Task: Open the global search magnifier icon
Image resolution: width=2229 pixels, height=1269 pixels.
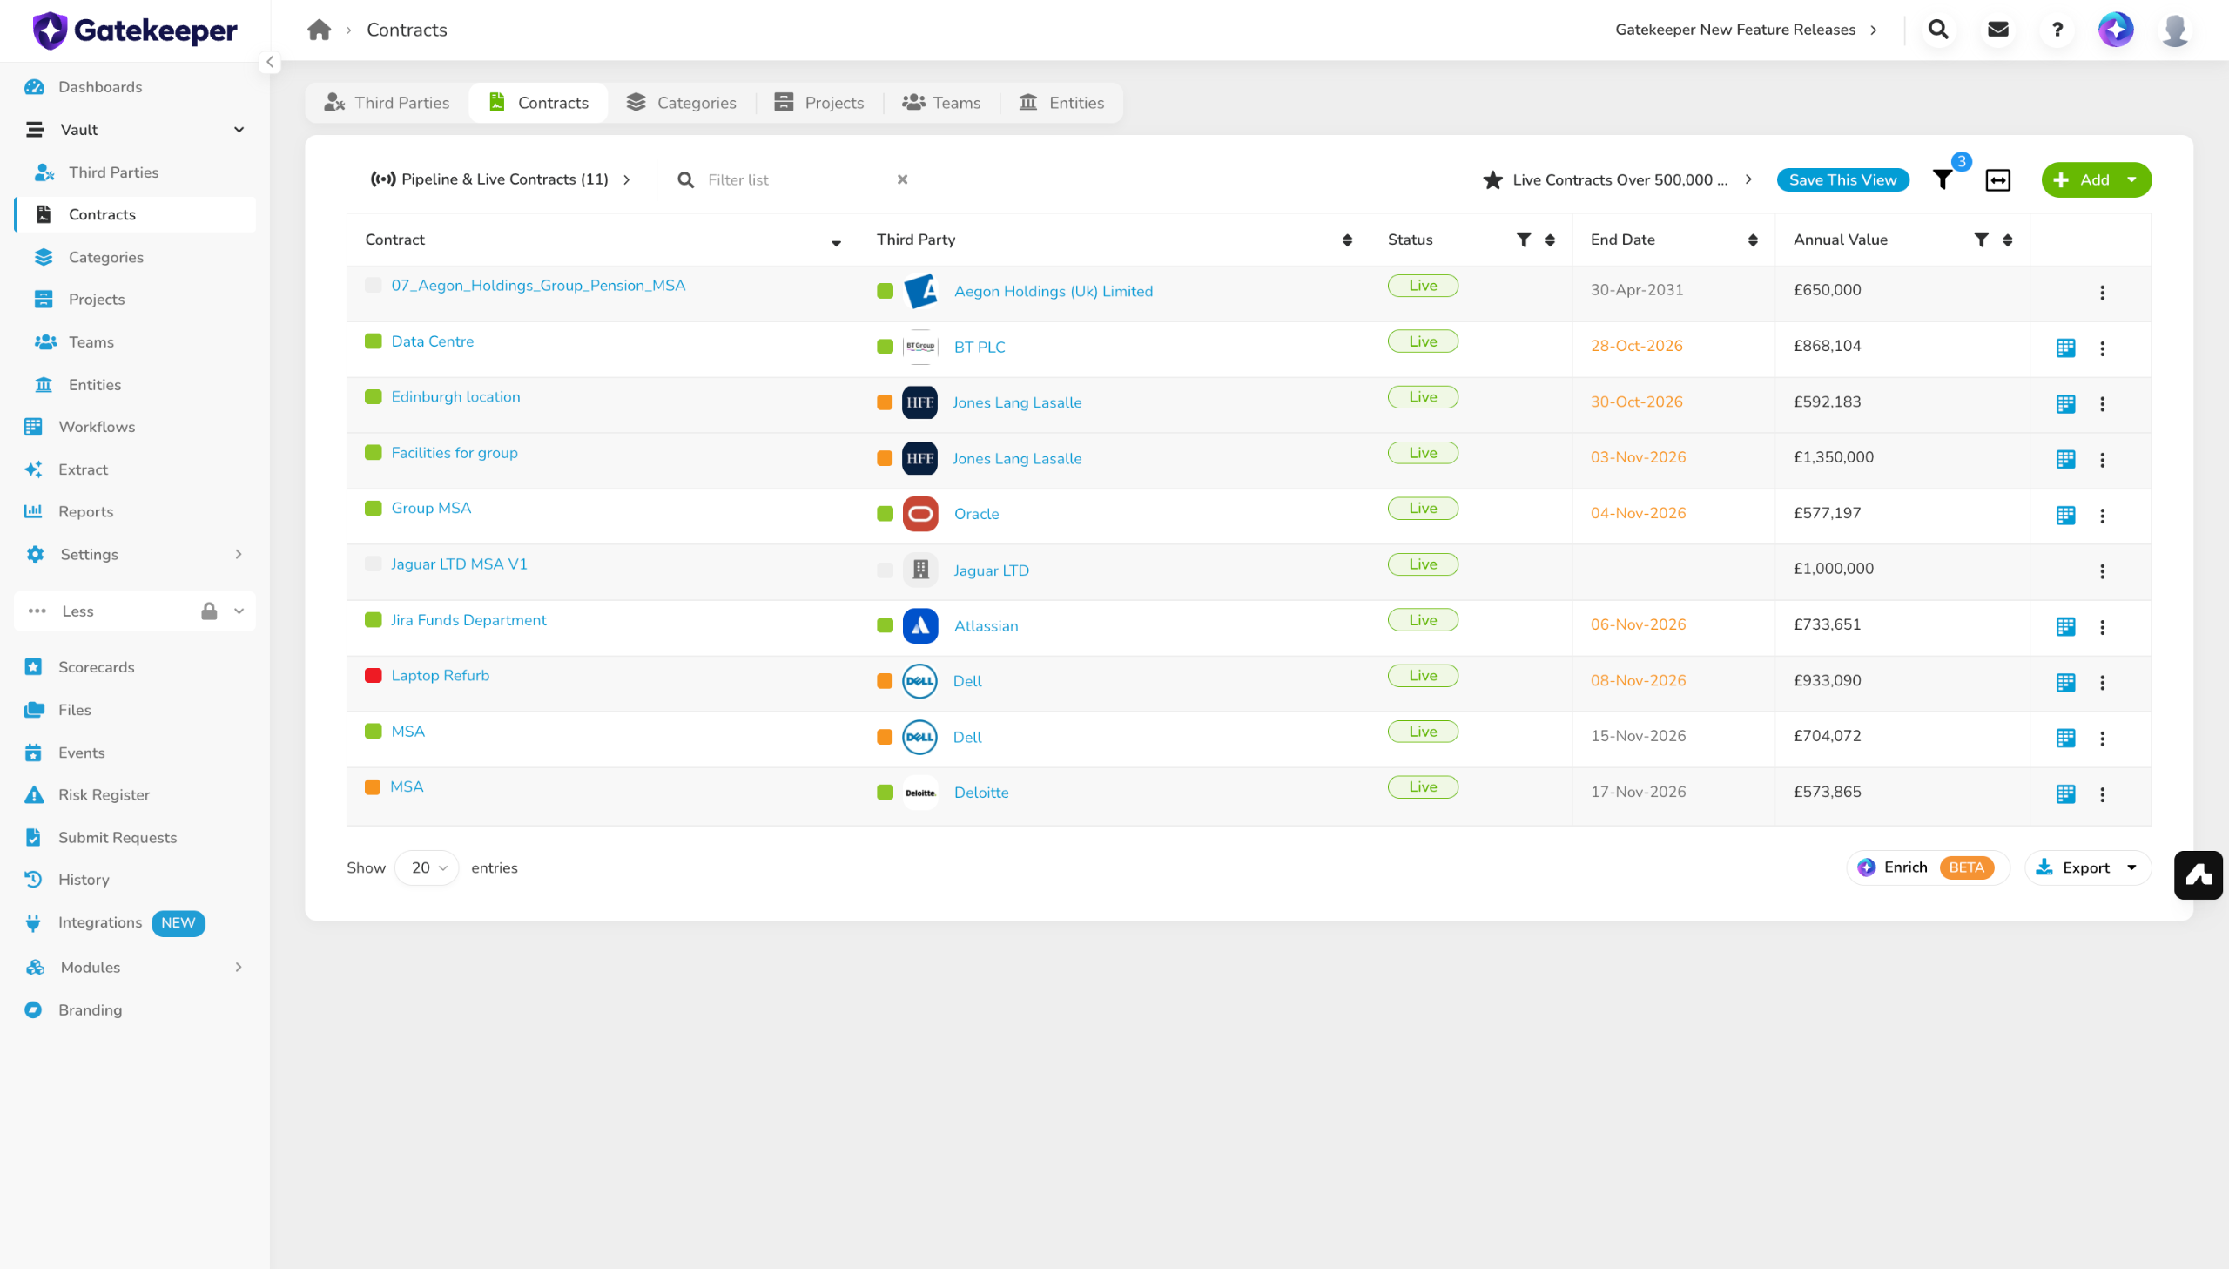Action: click(1938, 30)
